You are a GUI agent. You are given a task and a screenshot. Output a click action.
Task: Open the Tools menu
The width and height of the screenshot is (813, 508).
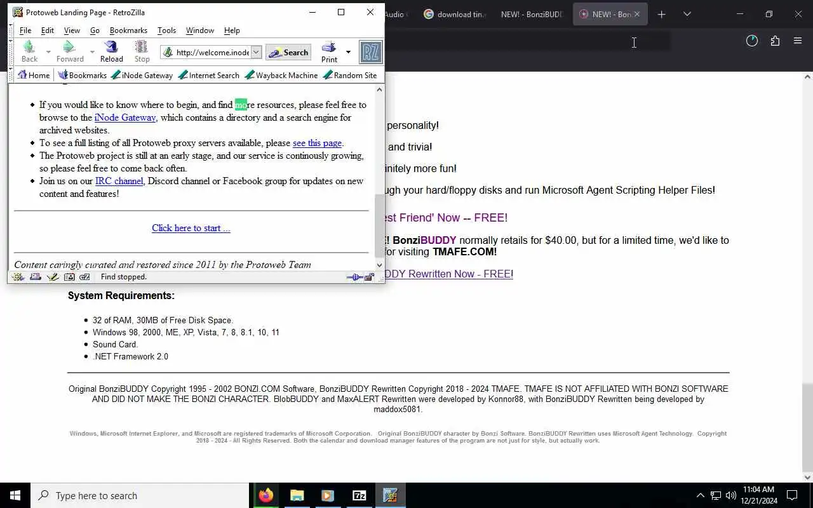[166, 30]
